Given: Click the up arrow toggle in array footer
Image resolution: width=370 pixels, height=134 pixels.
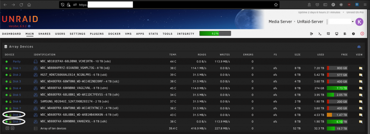Looking at the screenshot, I should [13, 128].
